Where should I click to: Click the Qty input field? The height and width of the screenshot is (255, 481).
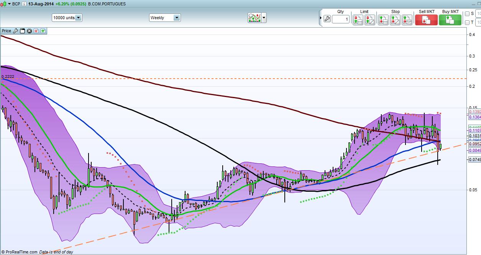point(340,19)
